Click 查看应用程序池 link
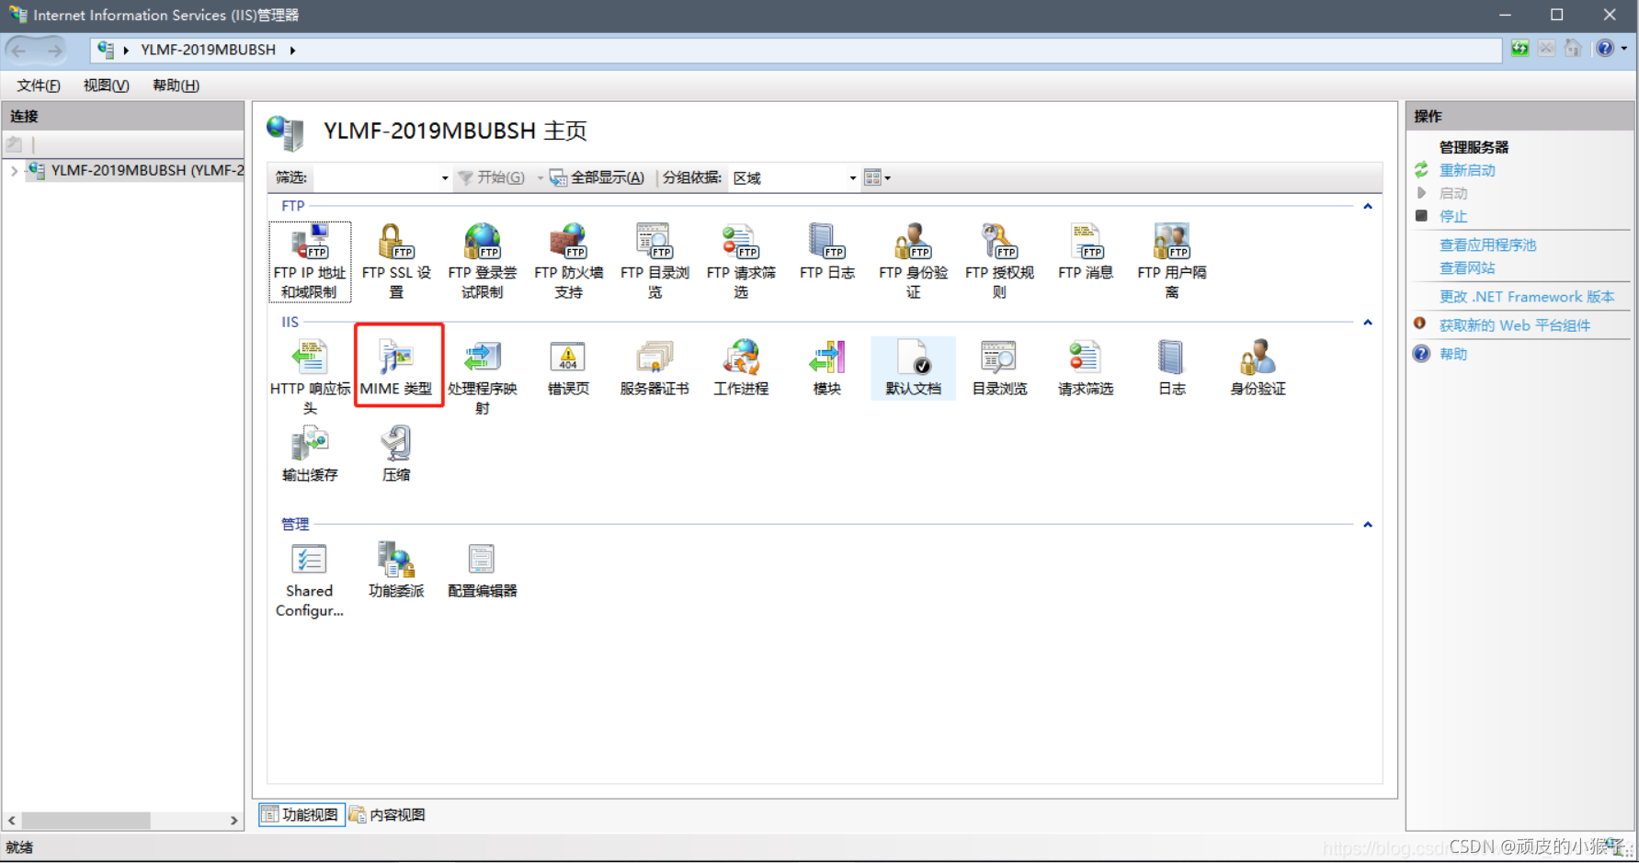1639x863 pixels. tap(1487, 245)
